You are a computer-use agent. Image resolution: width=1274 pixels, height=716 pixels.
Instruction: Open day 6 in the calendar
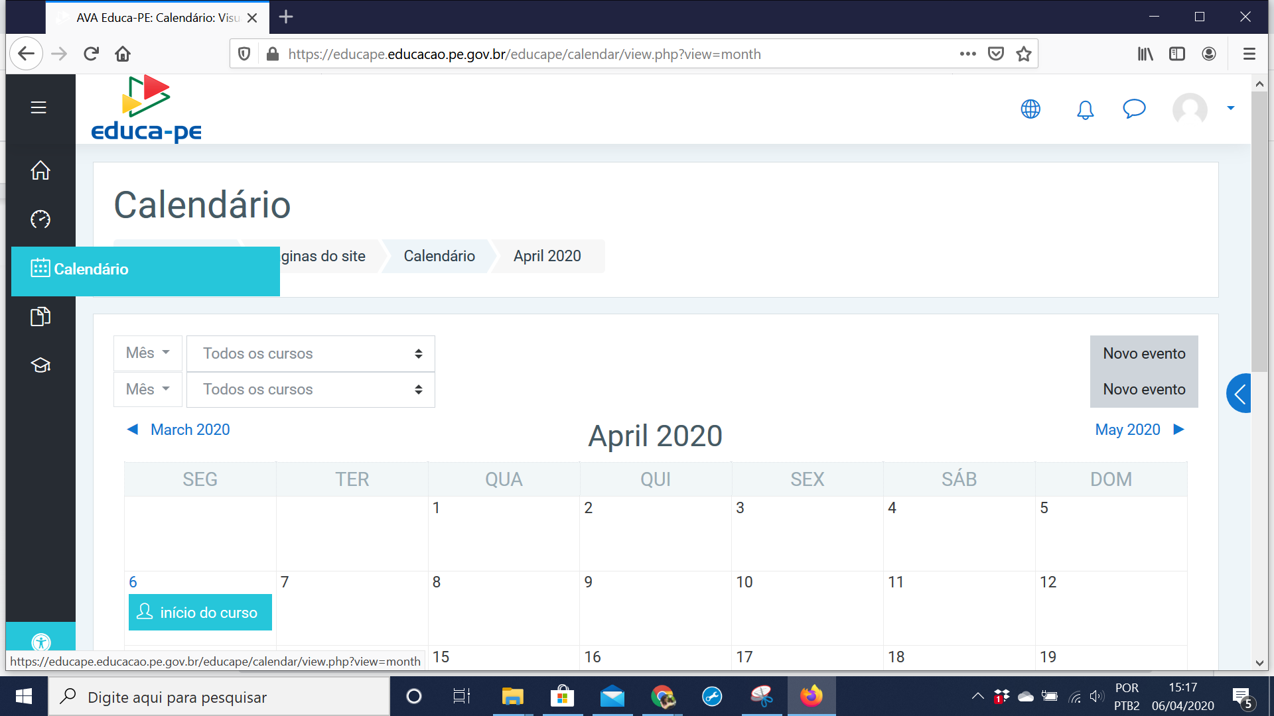click(133, 582)
